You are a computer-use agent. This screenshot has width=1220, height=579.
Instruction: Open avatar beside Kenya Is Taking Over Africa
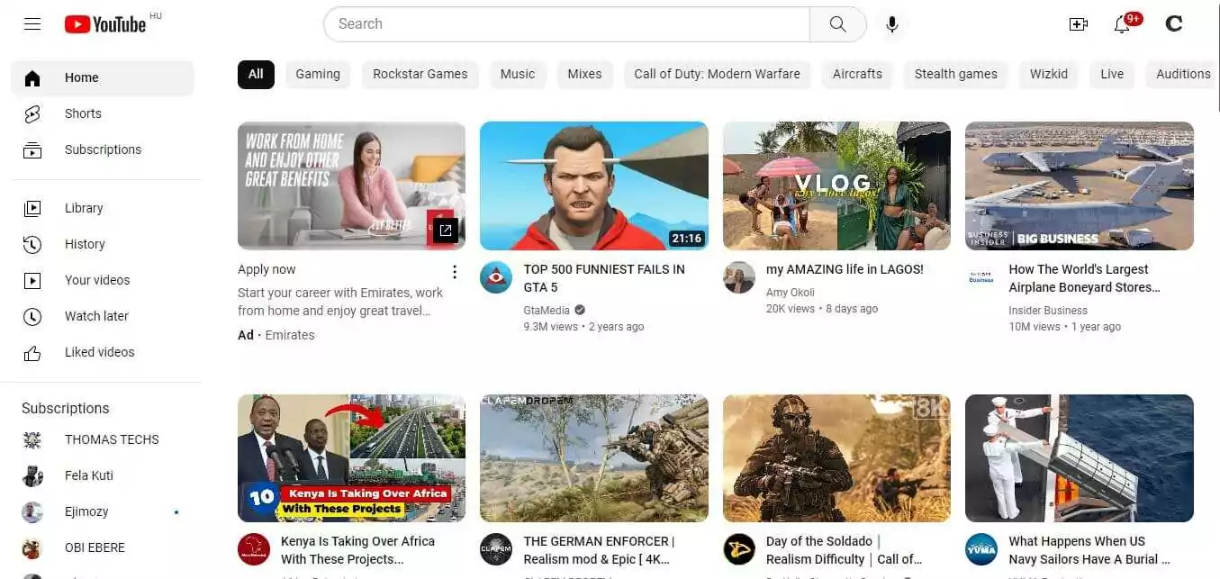click(254, 549)
